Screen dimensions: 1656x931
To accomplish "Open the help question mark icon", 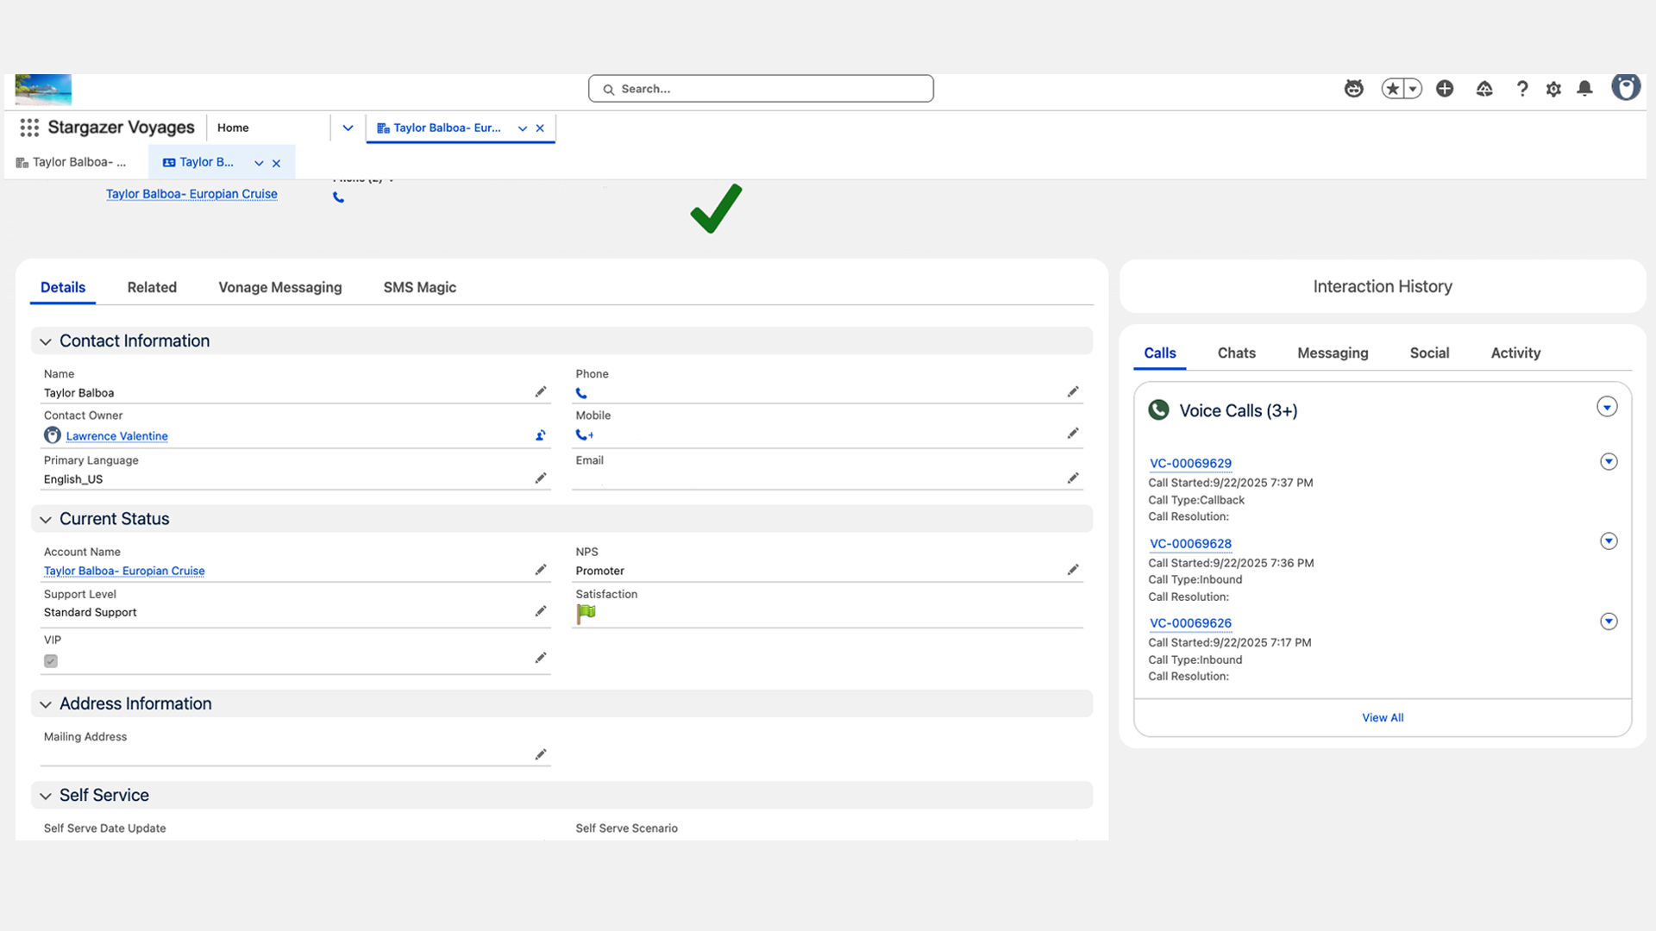I will click(x=1522, y=89).
